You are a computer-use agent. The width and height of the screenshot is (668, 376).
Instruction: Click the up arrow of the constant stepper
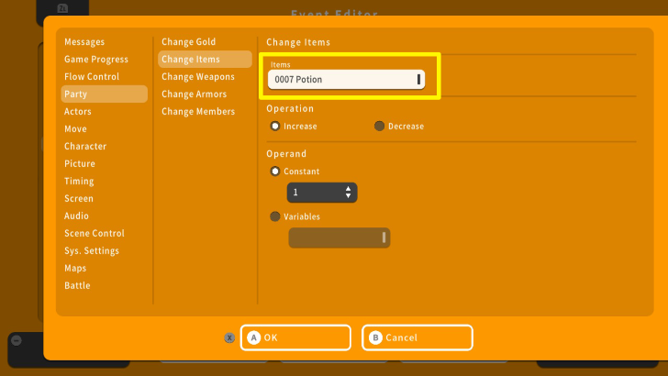(348, 188)
